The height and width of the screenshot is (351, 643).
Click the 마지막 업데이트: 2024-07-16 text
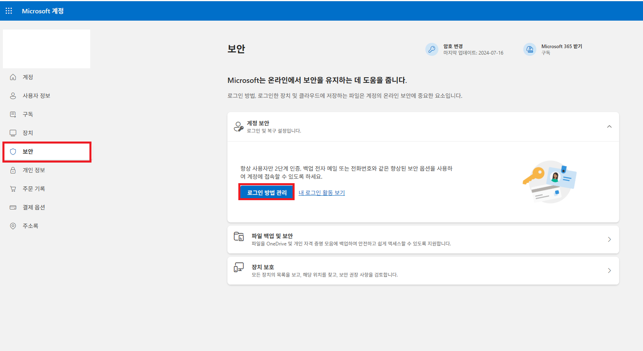(473, 53)
